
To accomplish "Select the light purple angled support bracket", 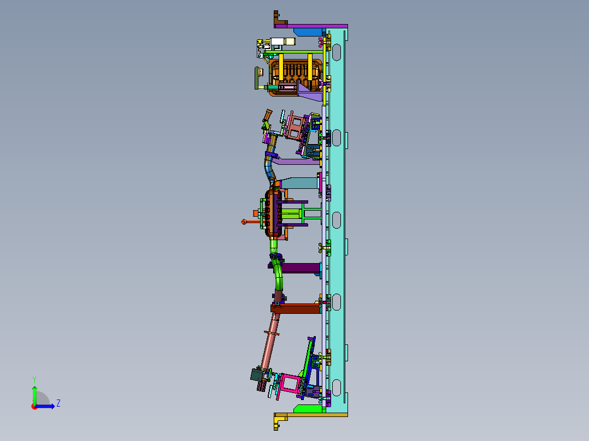I will pyautogui.click(x=297, y=162).
